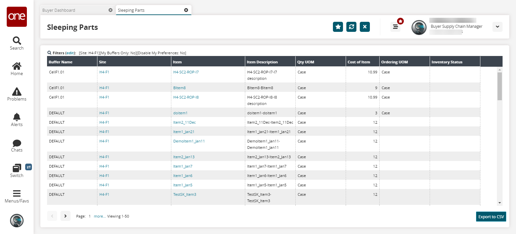Image resolution: width=516 pixels, height=234 pixels.
Task: Add Sleeping Parts to favorites star
Action: [338, 27]
